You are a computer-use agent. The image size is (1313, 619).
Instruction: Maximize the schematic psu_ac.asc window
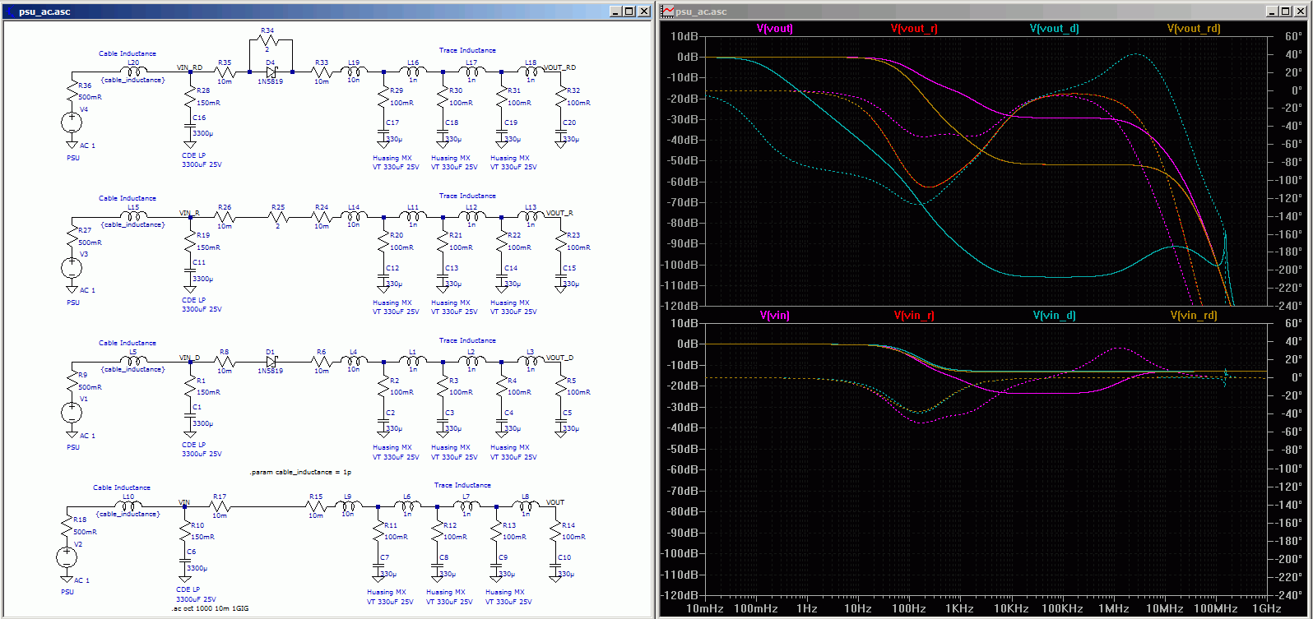[629, 12]
